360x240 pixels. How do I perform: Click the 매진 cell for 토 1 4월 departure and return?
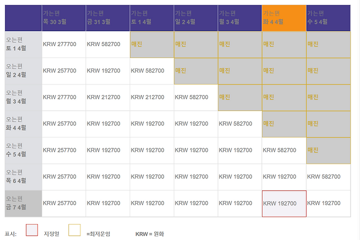click(152, 44)
